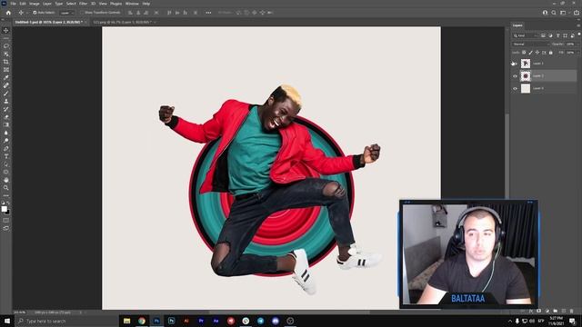Open the workspace switcher at top right
Image resolution: width=582 pixels, height=327 pixels.
564,13
